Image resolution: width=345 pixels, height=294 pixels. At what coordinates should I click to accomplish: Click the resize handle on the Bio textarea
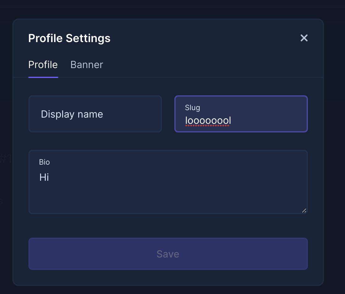coord(304,210)
